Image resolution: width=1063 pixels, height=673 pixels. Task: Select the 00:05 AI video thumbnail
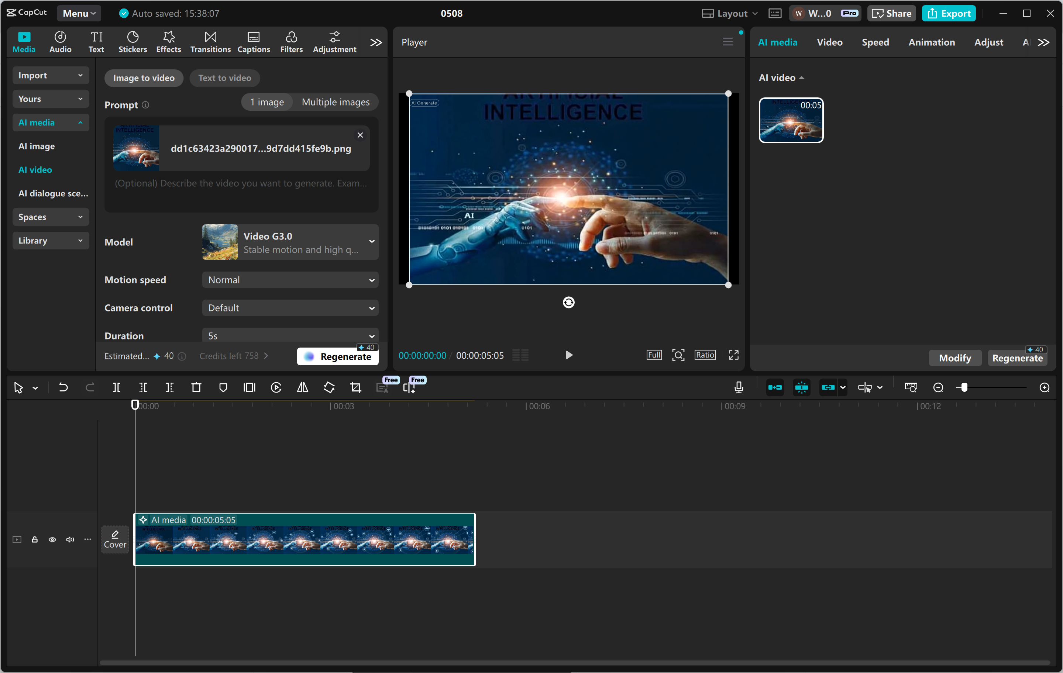(790, 120)
